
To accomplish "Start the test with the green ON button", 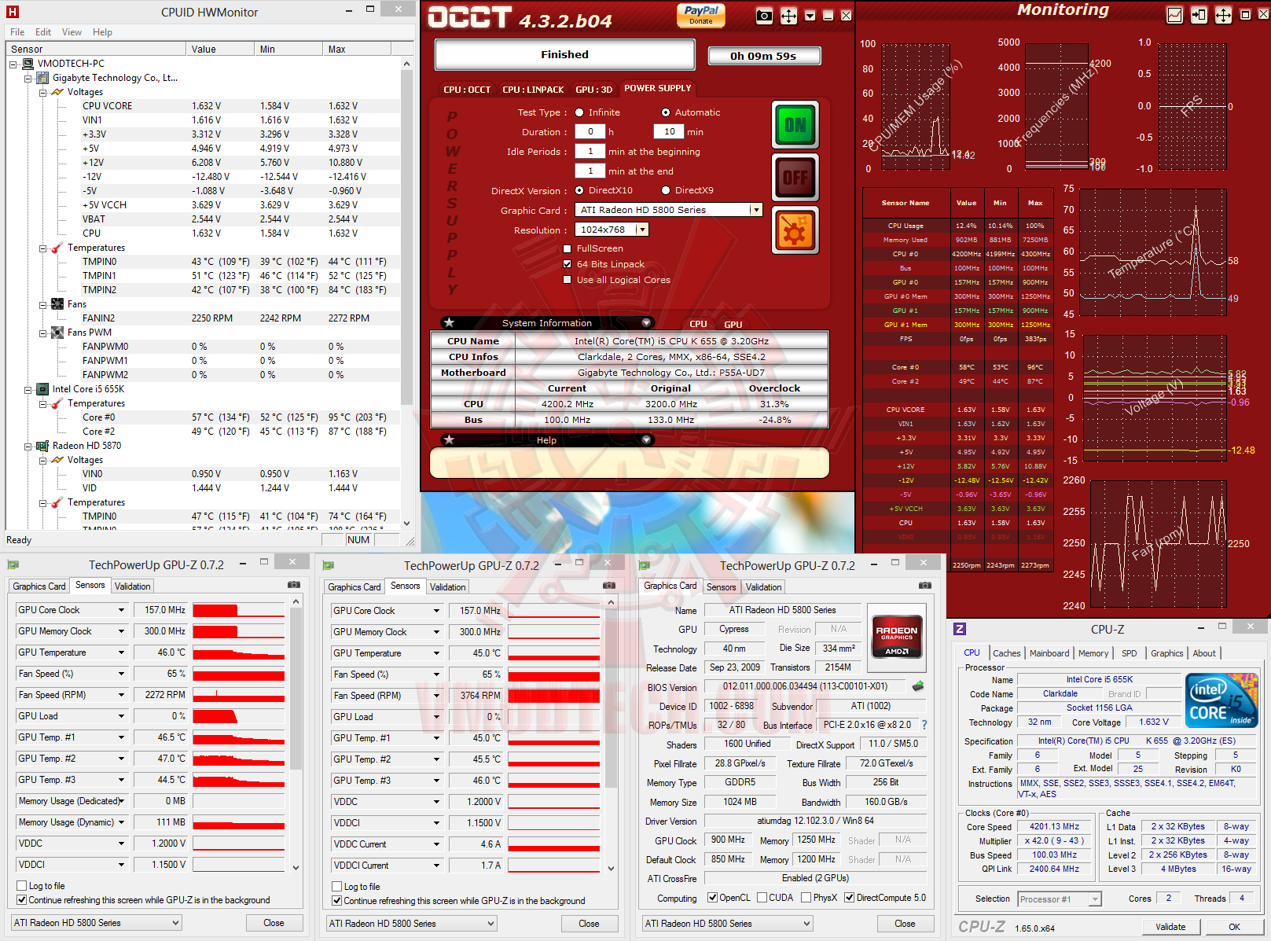I will click(x=795, y=125).
